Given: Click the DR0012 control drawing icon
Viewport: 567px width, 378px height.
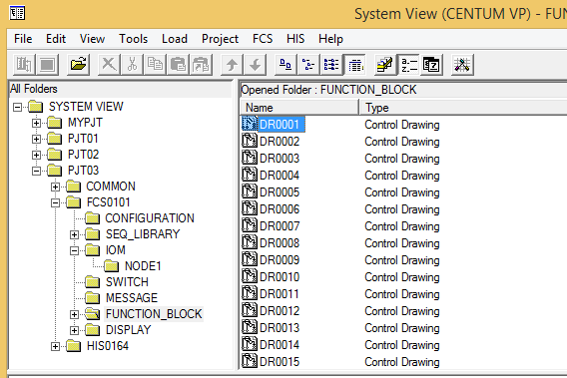Looking at the screenshot, I should (x=250, y=310).
